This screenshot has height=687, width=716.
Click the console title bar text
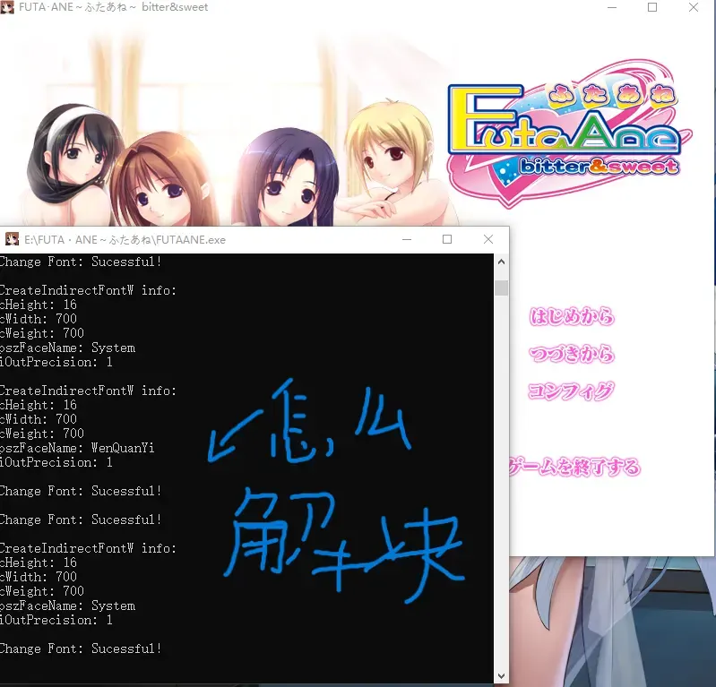[125, 240]
